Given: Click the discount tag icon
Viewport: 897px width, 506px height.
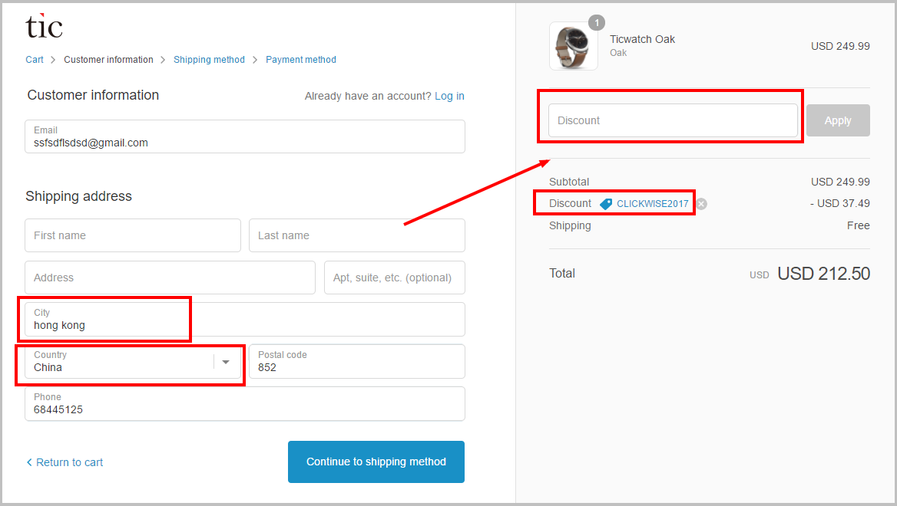Looking at the screenshot, I should [x=606, y=204].
